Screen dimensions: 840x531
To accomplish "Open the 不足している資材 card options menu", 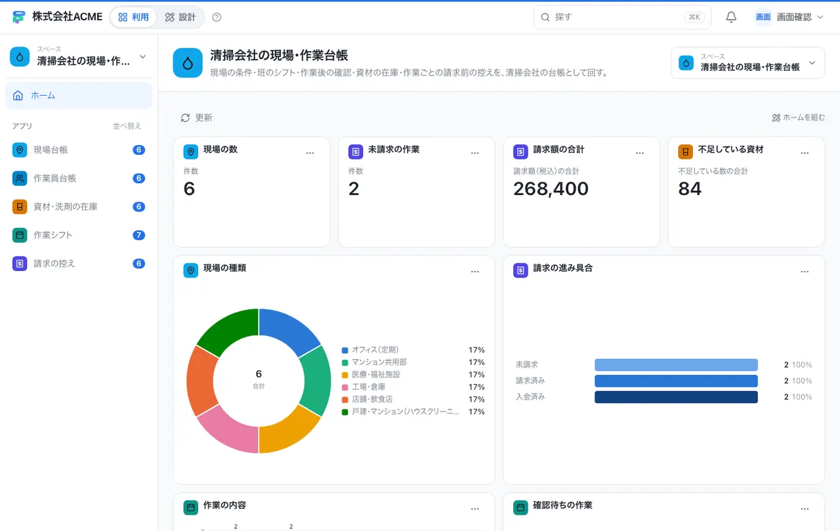I will [x=805, y=153].
